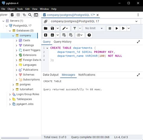Select Subscriptions in the tree

31,79
